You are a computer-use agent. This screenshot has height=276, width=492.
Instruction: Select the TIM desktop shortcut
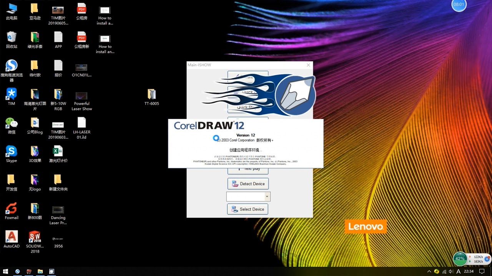[x=12, y=97]
